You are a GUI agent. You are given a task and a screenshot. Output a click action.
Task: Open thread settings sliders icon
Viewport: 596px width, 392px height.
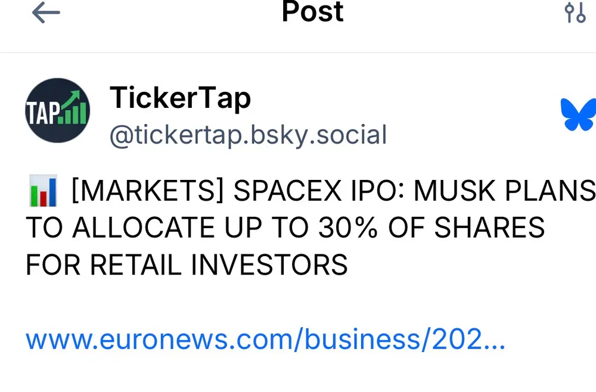point(575,13)
